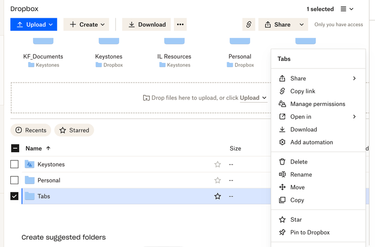
Task: Open the Create dropdown menu
Action: pyautogui.click(x=86, y=24)
